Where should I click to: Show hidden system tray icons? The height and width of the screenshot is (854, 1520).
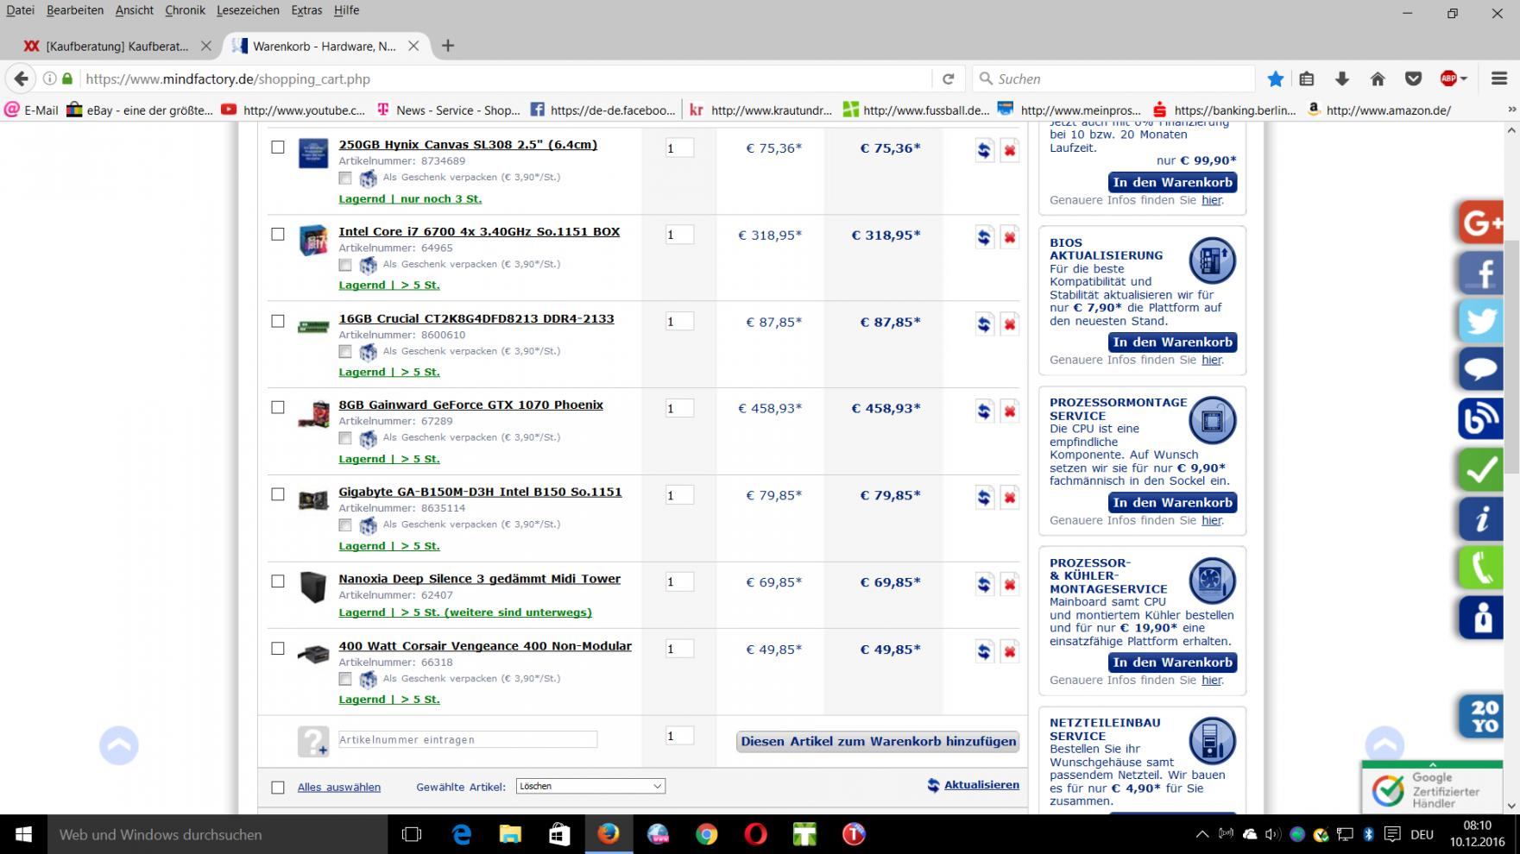1201,834
